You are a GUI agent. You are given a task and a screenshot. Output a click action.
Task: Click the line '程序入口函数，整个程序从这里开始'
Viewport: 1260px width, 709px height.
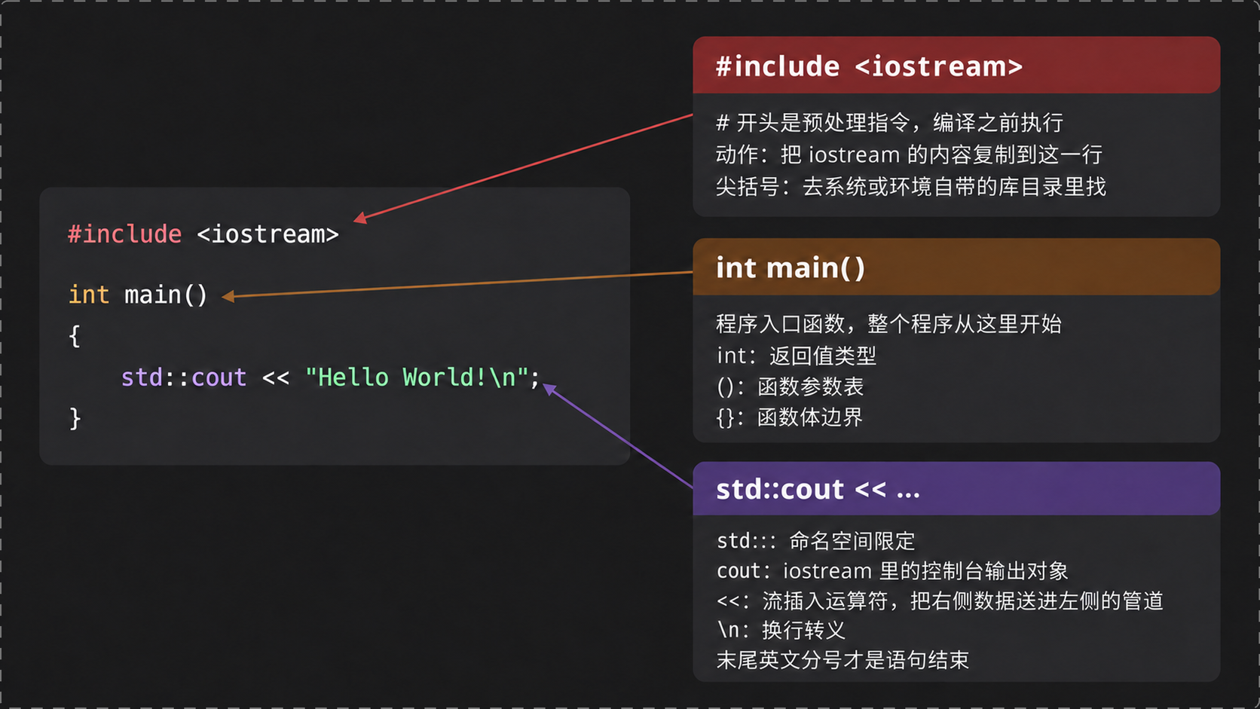(x=888, y=324)
